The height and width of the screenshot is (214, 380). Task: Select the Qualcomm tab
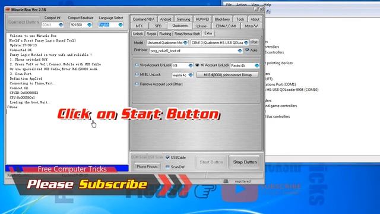(180, 26)
